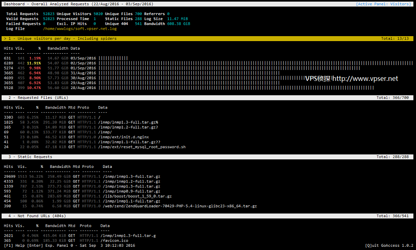Select the 01/Sep/2016 visitors row
The height and width of the screenshot is (250, 416).
coord(182,68)
